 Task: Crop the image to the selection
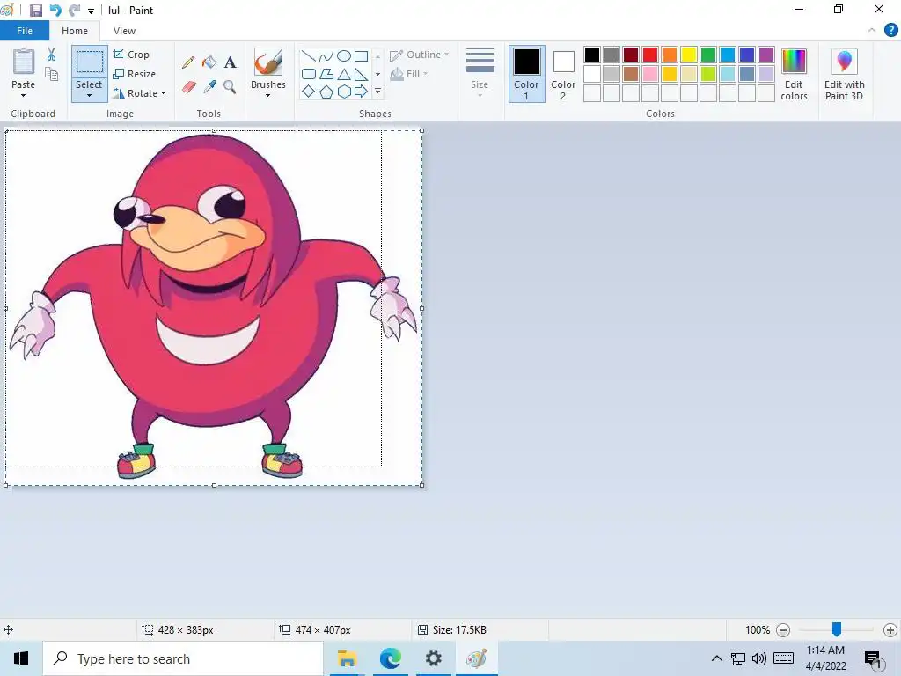132,55
